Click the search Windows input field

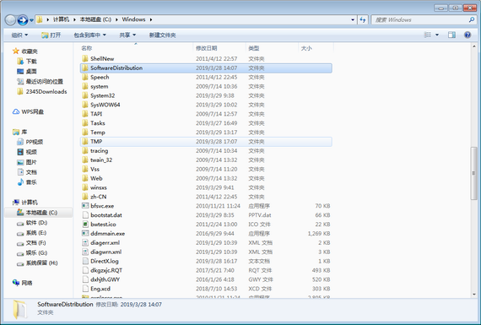tap(420, 20)
